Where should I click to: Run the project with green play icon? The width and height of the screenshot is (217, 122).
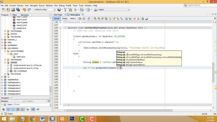click(76, 10)
